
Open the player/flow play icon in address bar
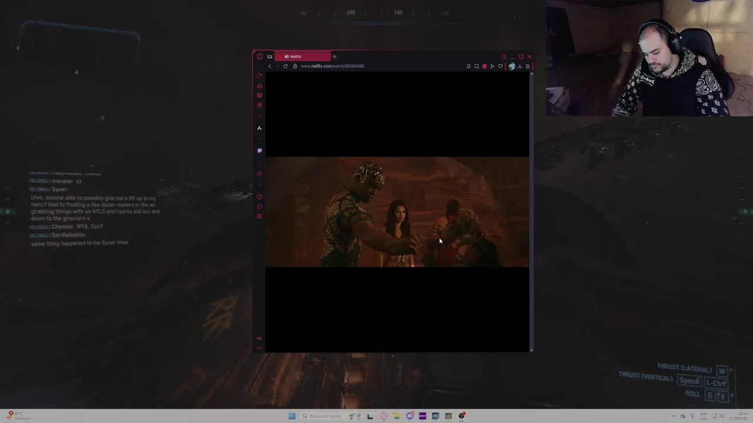point(492,66)
